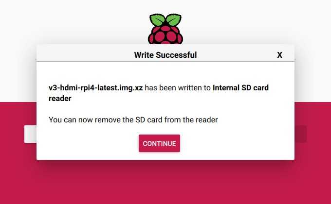Click the You can now remove message
Screen dimensions: 331x204
133,119
